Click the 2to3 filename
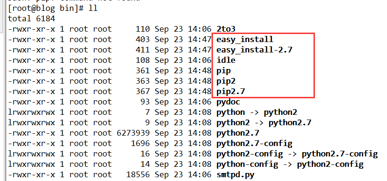The width and height of the screenshot is (387, 181). (x=226, y=29)
